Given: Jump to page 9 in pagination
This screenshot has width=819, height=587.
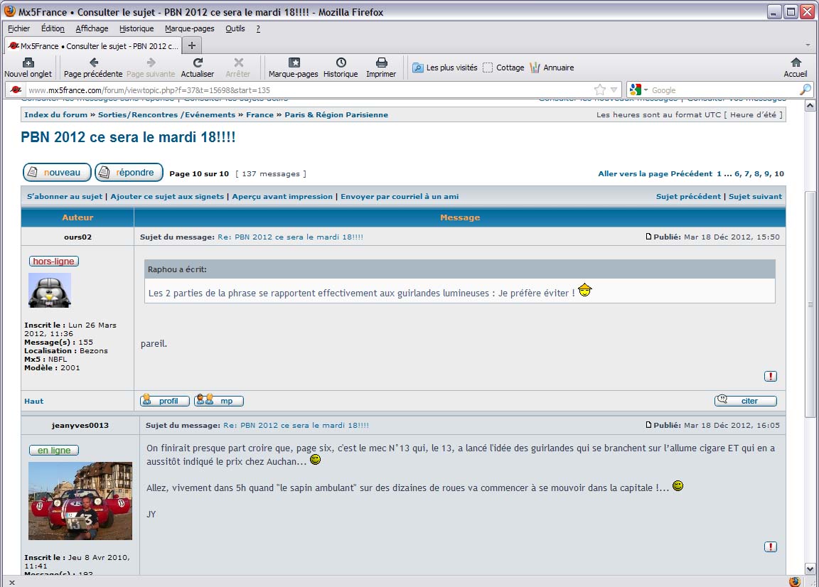Looking at the screenshot, I should [766, 174].
